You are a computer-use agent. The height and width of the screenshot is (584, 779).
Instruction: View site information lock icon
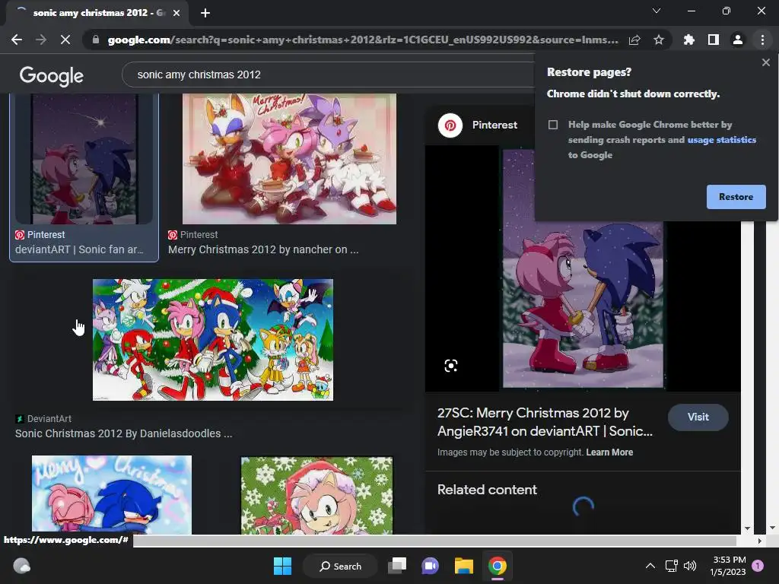pos(96,40)
